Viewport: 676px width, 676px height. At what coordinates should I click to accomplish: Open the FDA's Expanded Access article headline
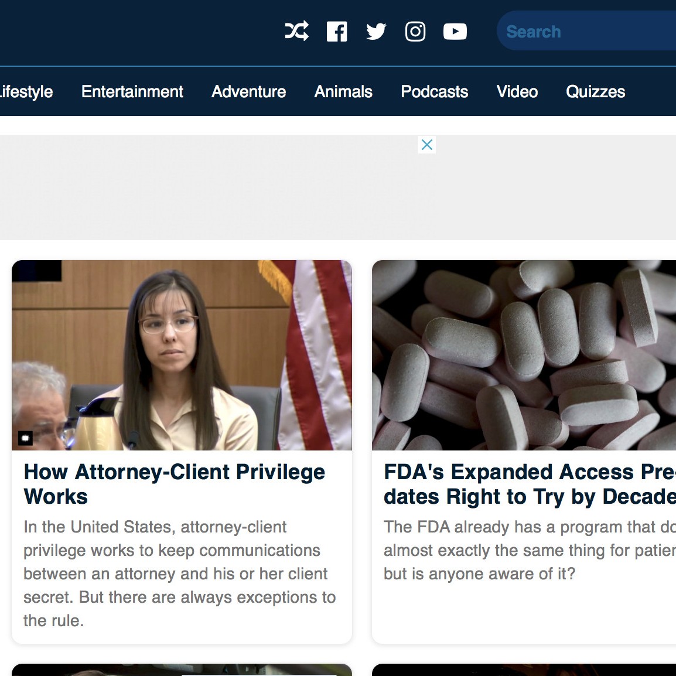pyautogui.click(x=530, y=484)
